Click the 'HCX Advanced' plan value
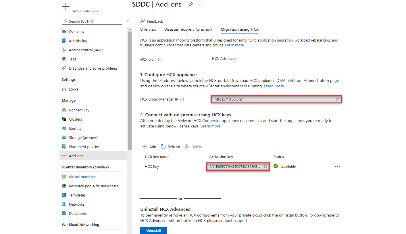 224,58
